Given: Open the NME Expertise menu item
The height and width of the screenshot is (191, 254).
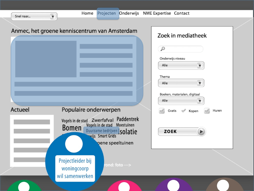Looking at the screenshot, I should pos(157,13).
